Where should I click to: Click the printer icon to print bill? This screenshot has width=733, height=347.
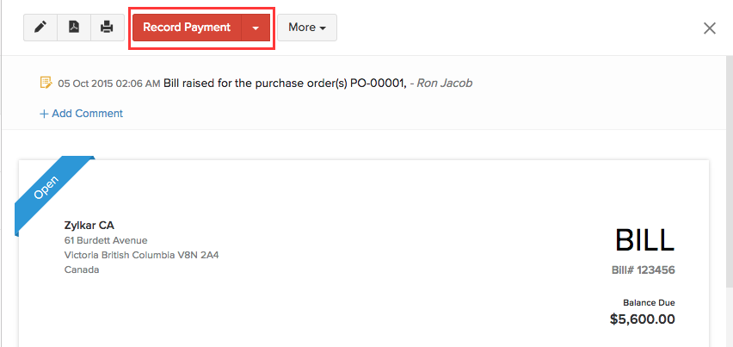pos(107,28)
